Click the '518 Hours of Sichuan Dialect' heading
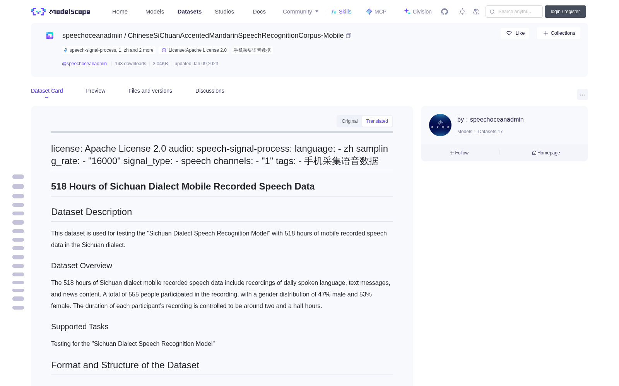 coord(183,186)
